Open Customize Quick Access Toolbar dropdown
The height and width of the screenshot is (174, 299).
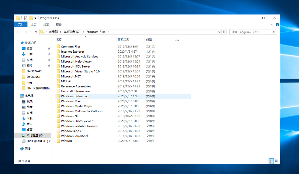pos(35,18)
